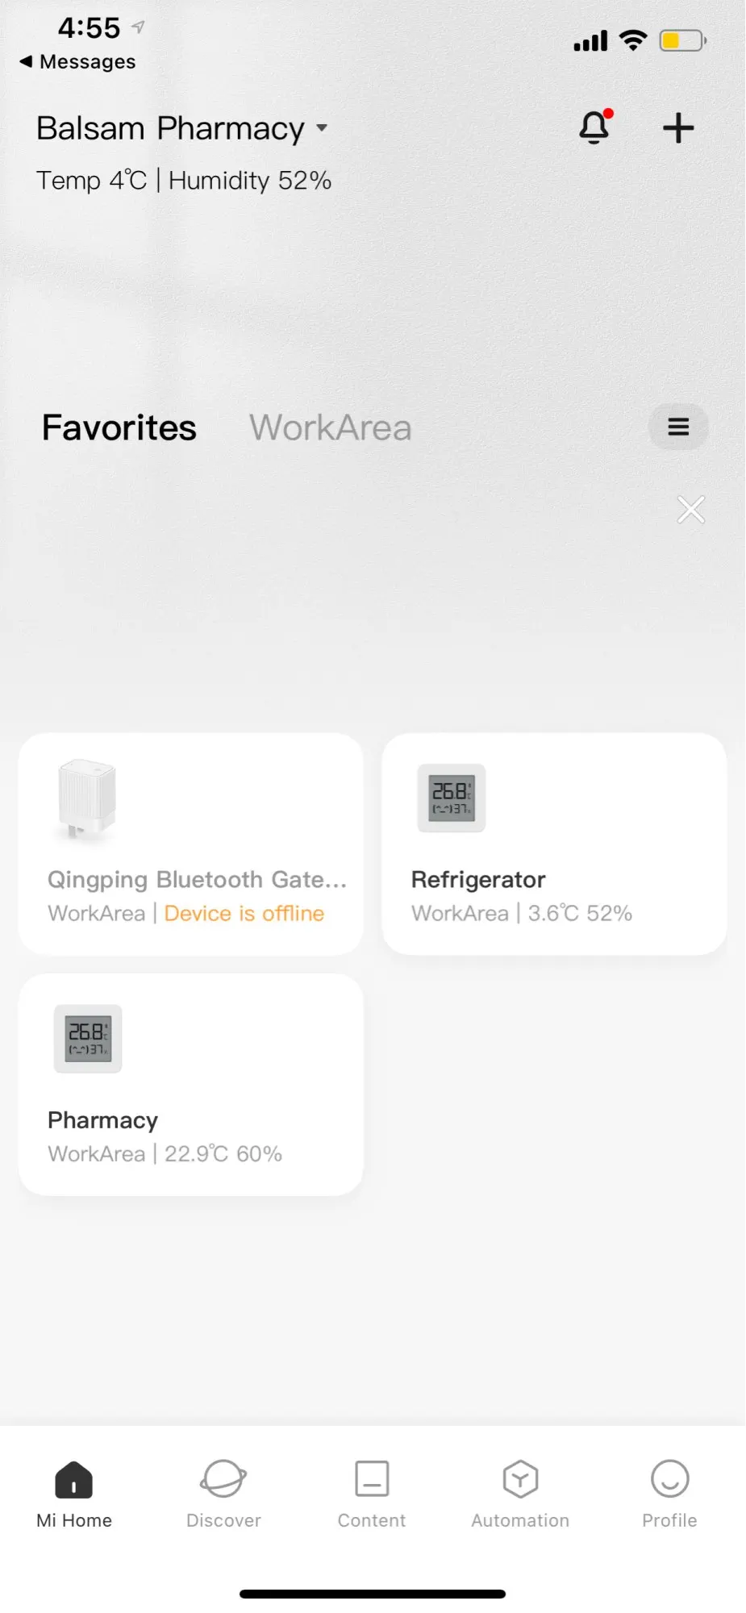This screenshot has height=1613, width=746.
Task: Open the Qingping Bluetooth Gateway card
Action: coord(191,879)
